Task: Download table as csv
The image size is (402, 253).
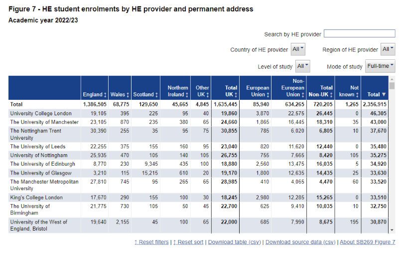Action: point(235,242)
